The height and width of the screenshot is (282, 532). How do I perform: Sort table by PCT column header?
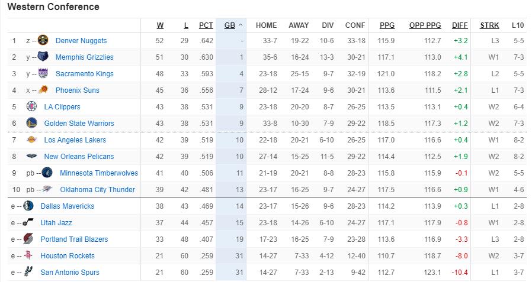pos(206,25)
